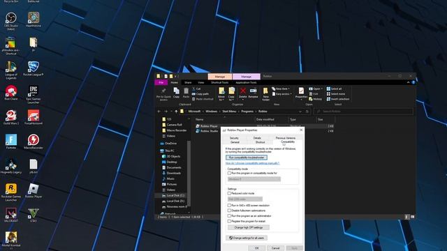Click History in ribbon Open group
This screenshot has width=447, height=251.
[x=315, y=99]
